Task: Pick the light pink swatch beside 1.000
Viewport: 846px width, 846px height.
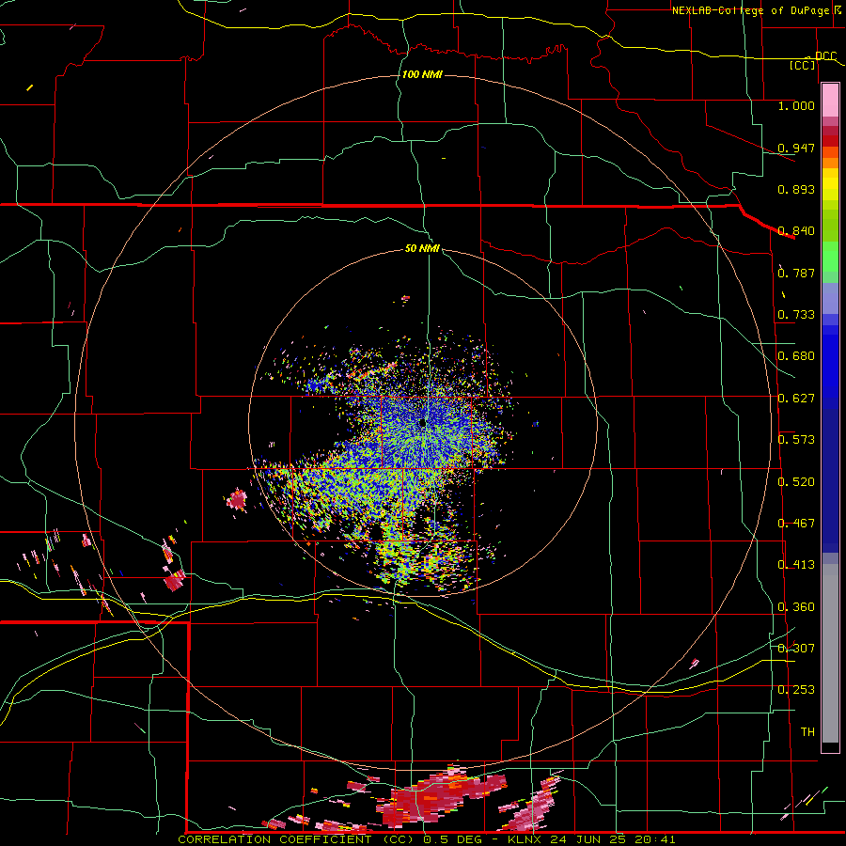Action: coord(830,101)
